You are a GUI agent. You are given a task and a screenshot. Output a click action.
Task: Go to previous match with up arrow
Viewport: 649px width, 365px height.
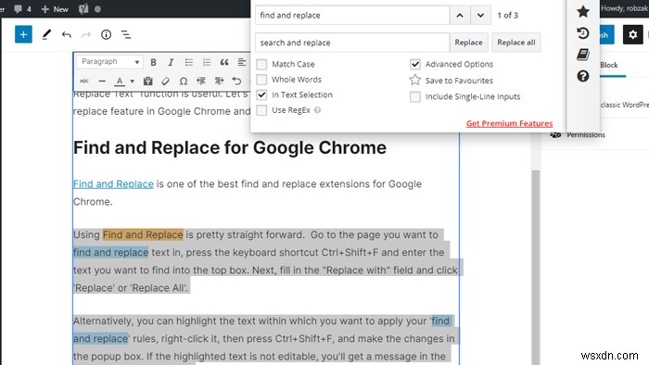pyautogui.click(x=460, y=16)
